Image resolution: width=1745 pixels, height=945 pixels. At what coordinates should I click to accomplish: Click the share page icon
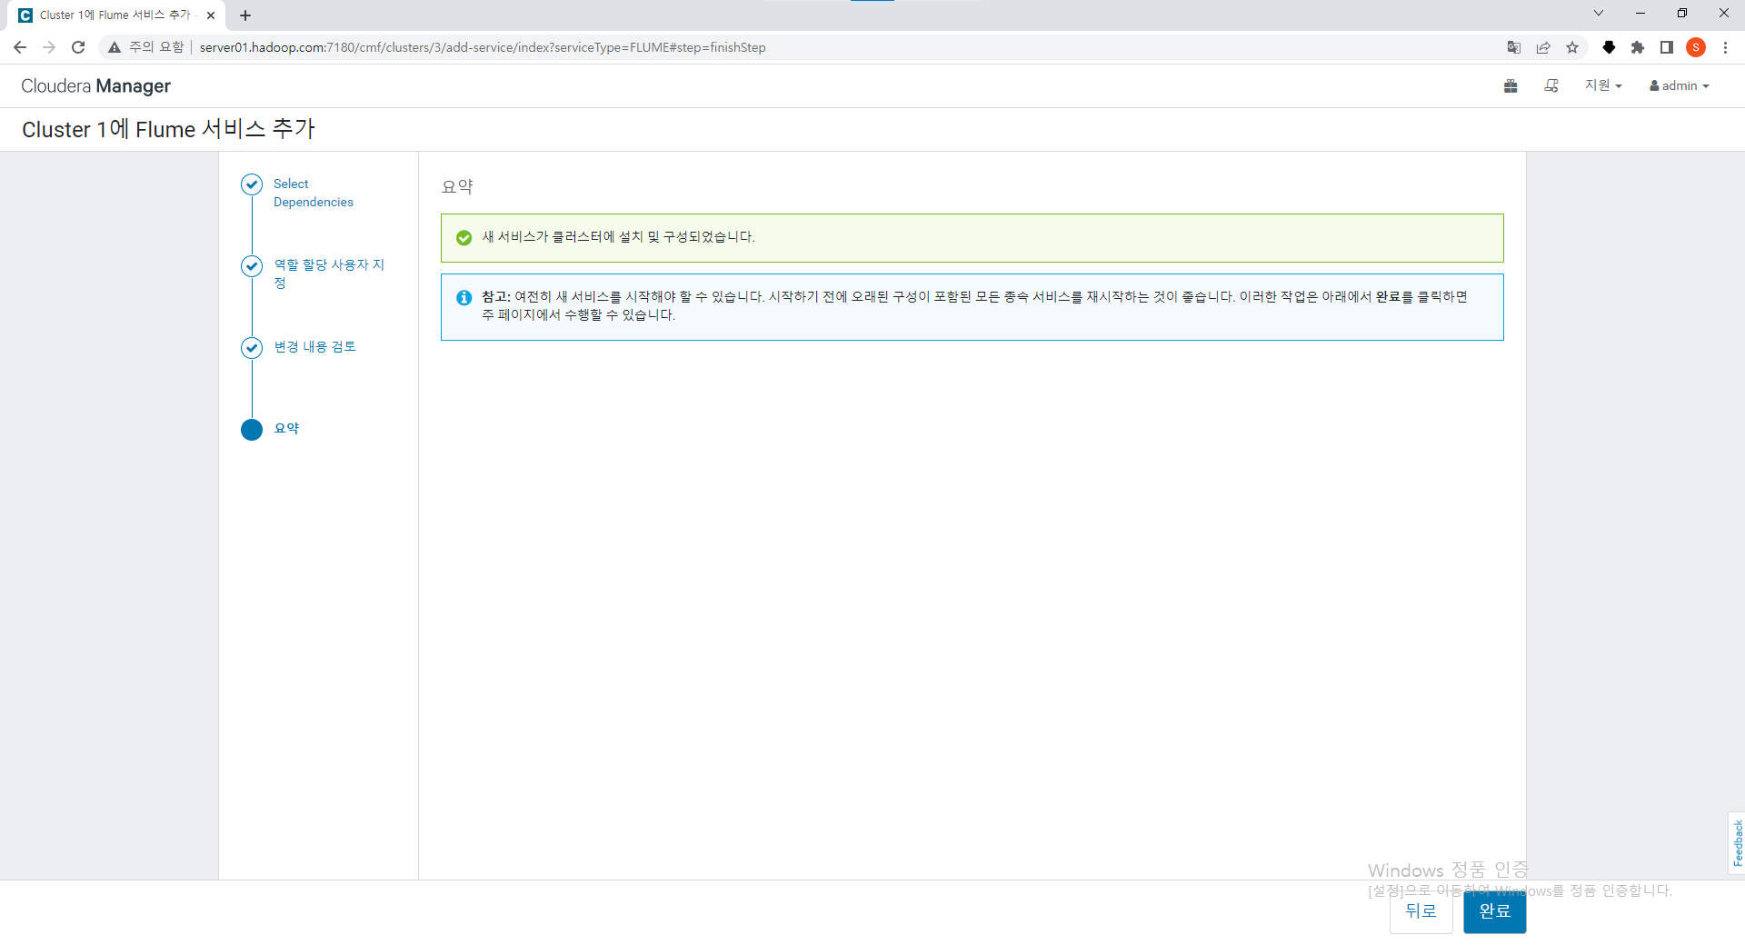point(1543,47)
